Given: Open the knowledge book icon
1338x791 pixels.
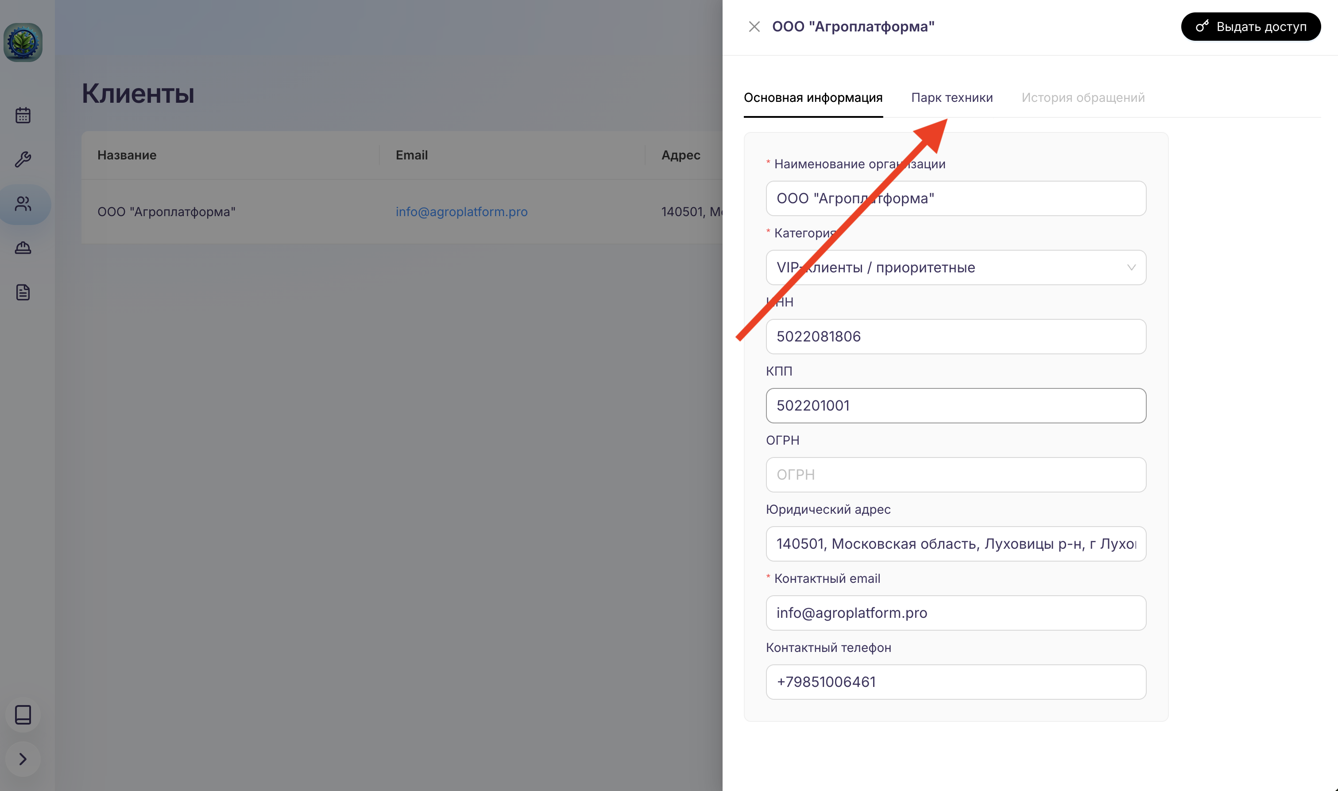Looking at the screenshot, I should tap(23, 714).
